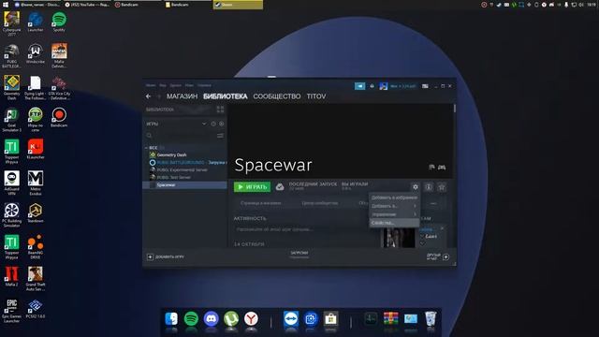The height and width of the screenshot is (337, 599).
Task: Open Cyberpunk 2077 desktop shortcut
Action: 12,23
